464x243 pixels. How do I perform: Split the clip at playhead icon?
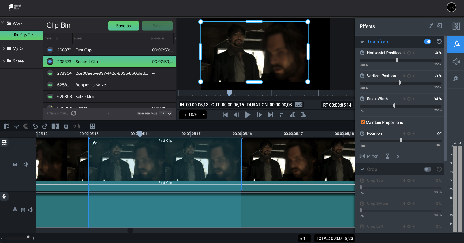tap(55, 126)
